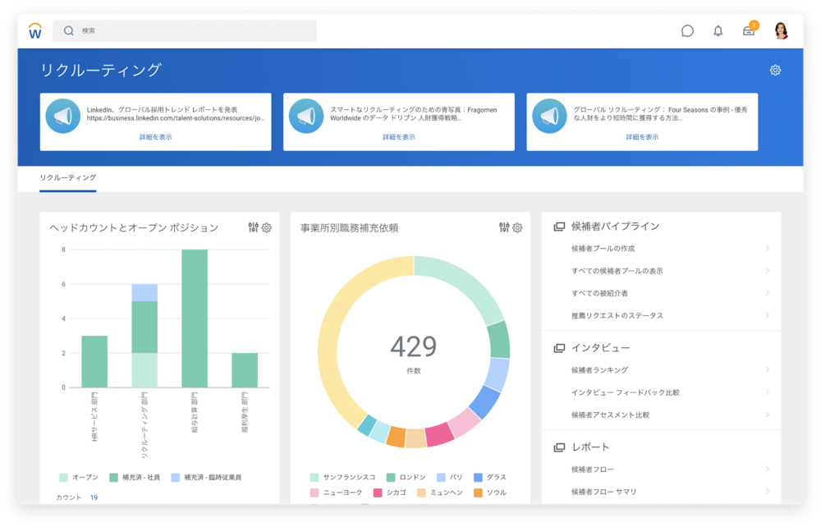Screen dimensions: 821x527
Task: Open filter sliders icon on ヘッドカウントとオープン ポジション chart
Action: tap(253, 227)
